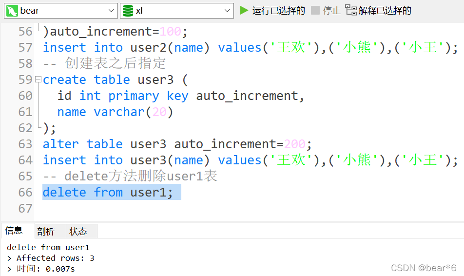Click the insert into user3 values line
Screen dimensions: 464x276
250,160
